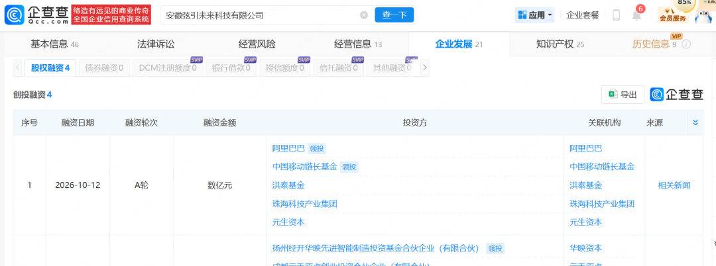Open the 相关新闻 source link
This screenshot has width=716, height=266.
[x=674, y=185]
